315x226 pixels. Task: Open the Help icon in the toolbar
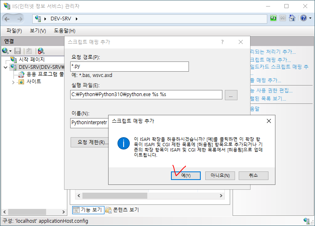tap(304, 18)
